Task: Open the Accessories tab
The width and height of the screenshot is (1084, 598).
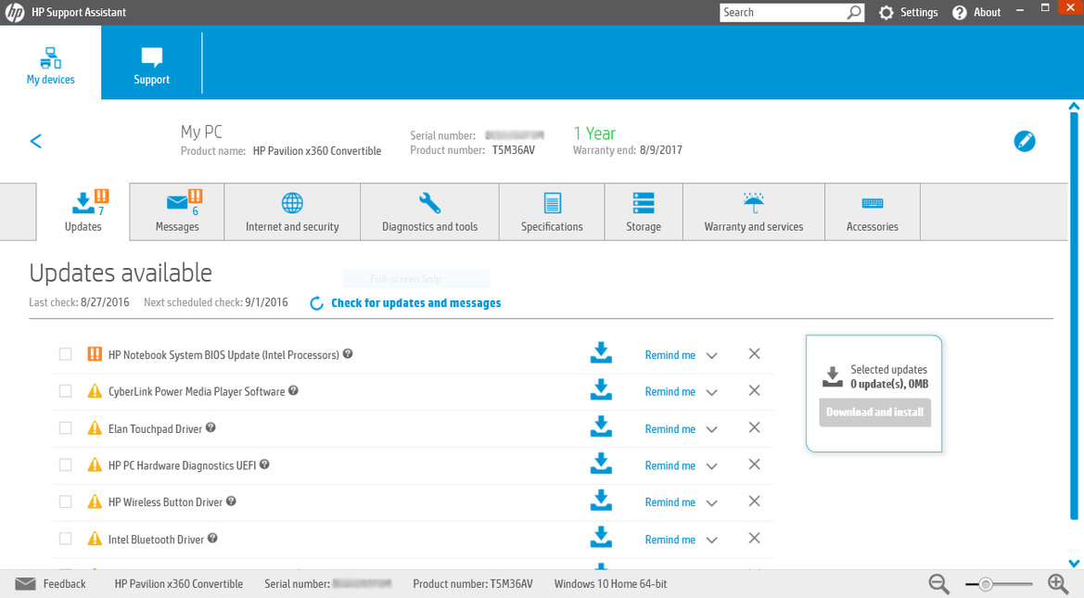Action: [873, 211]
